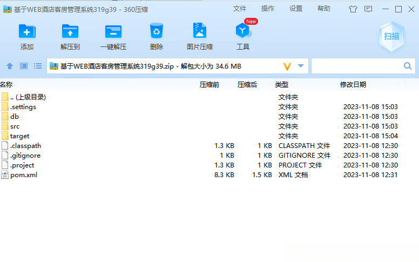This screenshot has width=419, height=262.
Task: Expand the address bar dropdown arrow
Action: 301,66
